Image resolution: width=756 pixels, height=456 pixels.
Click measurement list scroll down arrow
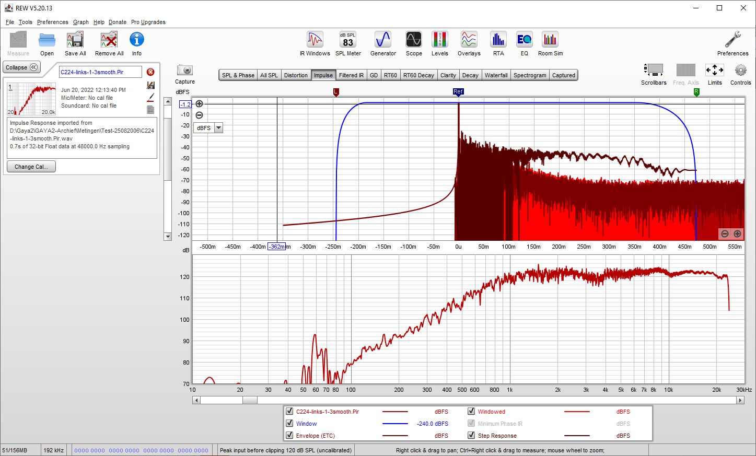point(168,237)
